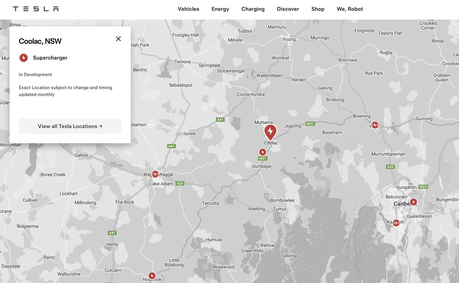Open the Energy menu

coord(220,9)
